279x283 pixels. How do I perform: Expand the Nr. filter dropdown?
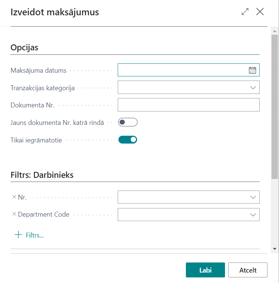click(x=253, y=197)
